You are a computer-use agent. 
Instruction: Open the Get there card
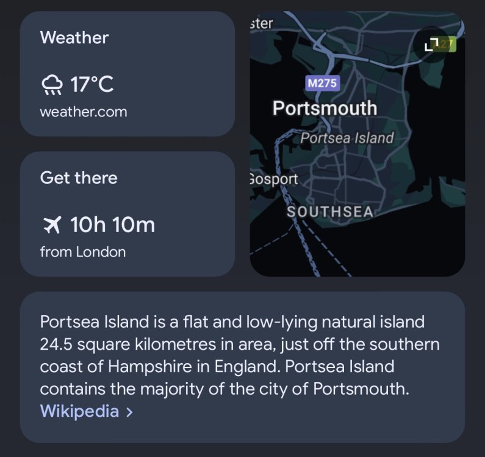[x=128, y=214]
